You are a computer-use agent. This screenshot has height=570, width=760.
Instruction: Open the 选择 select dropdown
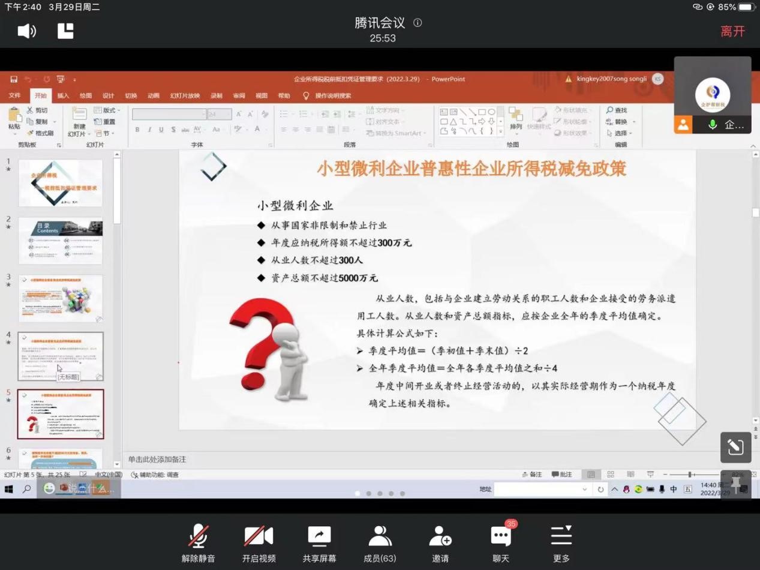620,133
